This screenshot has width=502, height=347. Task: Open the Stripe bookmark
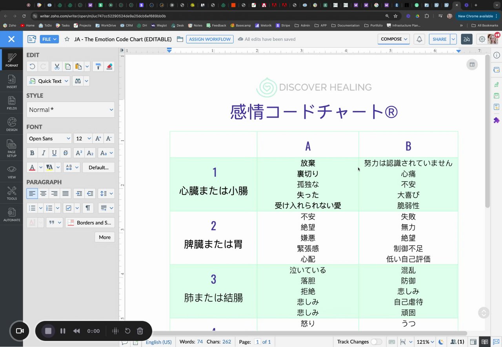point(283,25)
